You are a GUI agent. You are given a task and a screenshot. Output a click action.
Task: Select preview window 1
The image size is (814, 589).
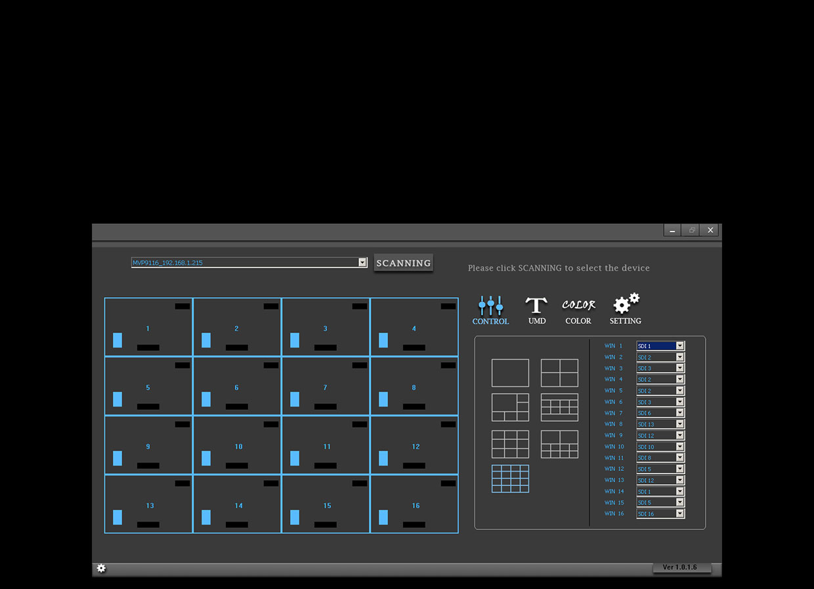tap(148, 327)
